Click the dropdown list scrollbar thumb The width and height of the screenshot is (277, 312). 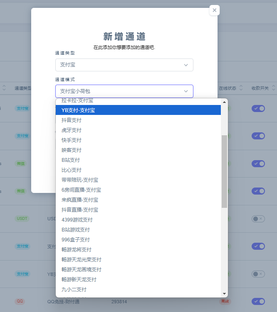pos(224,171)
